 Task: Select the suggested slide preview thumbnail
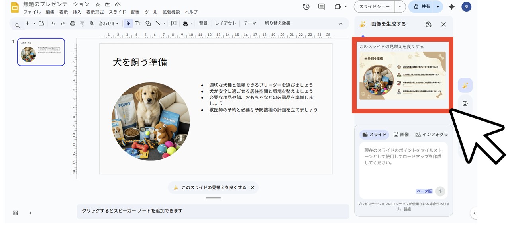(x=403, y=76)
